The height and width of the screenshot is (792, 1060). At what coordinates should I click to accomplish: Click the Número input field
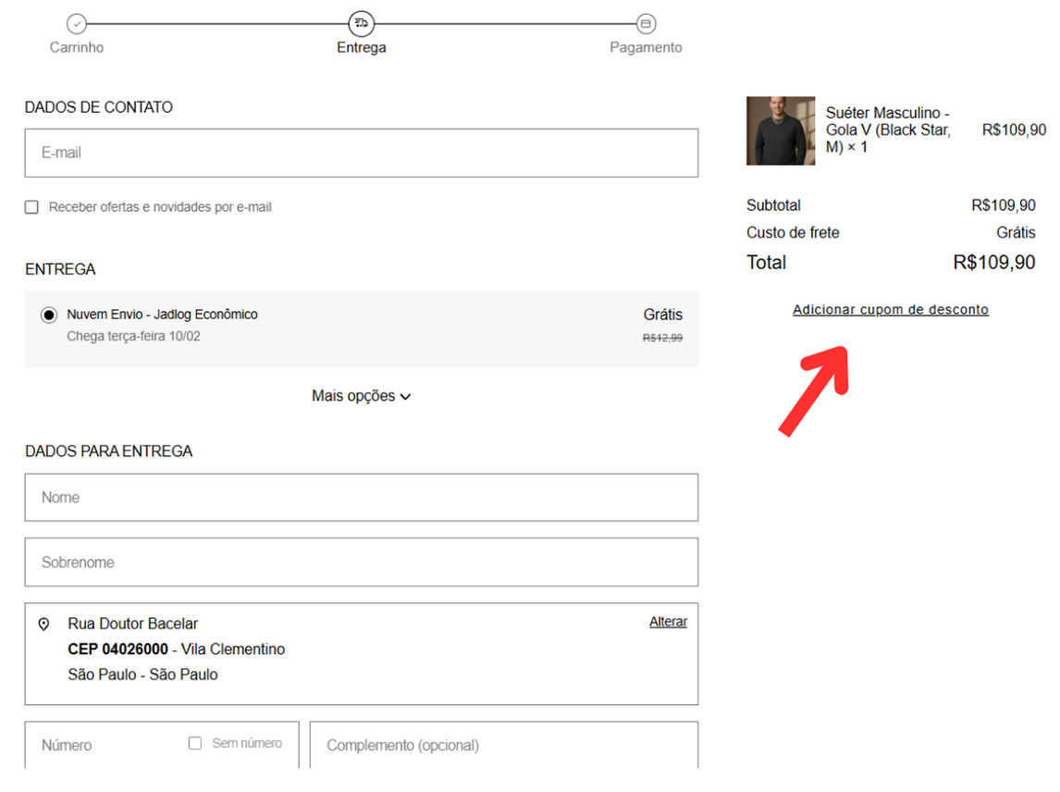[x=106, y=745]
